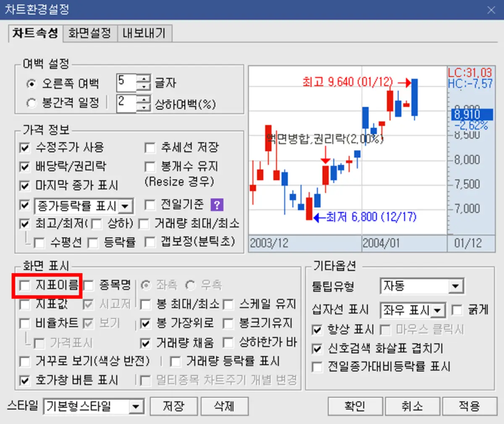504x424 pixels.
Task: Click inside the 상하여백 value field showing 2
Action: point(126,102)
